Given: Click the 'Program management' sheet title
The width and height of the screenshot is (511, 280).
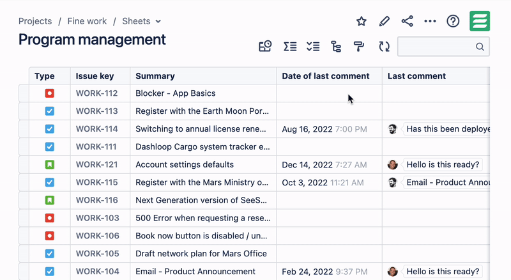Looking at the screenshot, I should (92, 40).
